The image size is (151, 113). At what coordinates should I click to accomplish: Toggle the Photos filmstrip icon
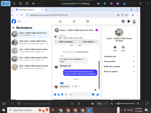pyautogui.click(x=4, y=104)
